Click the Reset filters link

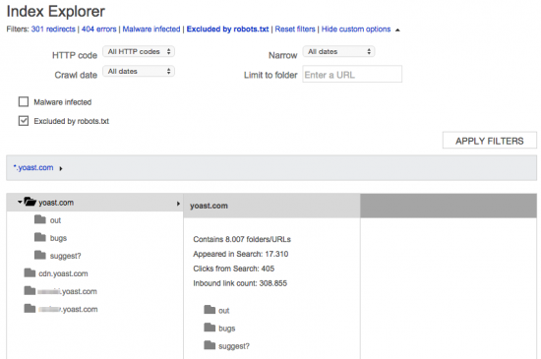tap(295, 30)
